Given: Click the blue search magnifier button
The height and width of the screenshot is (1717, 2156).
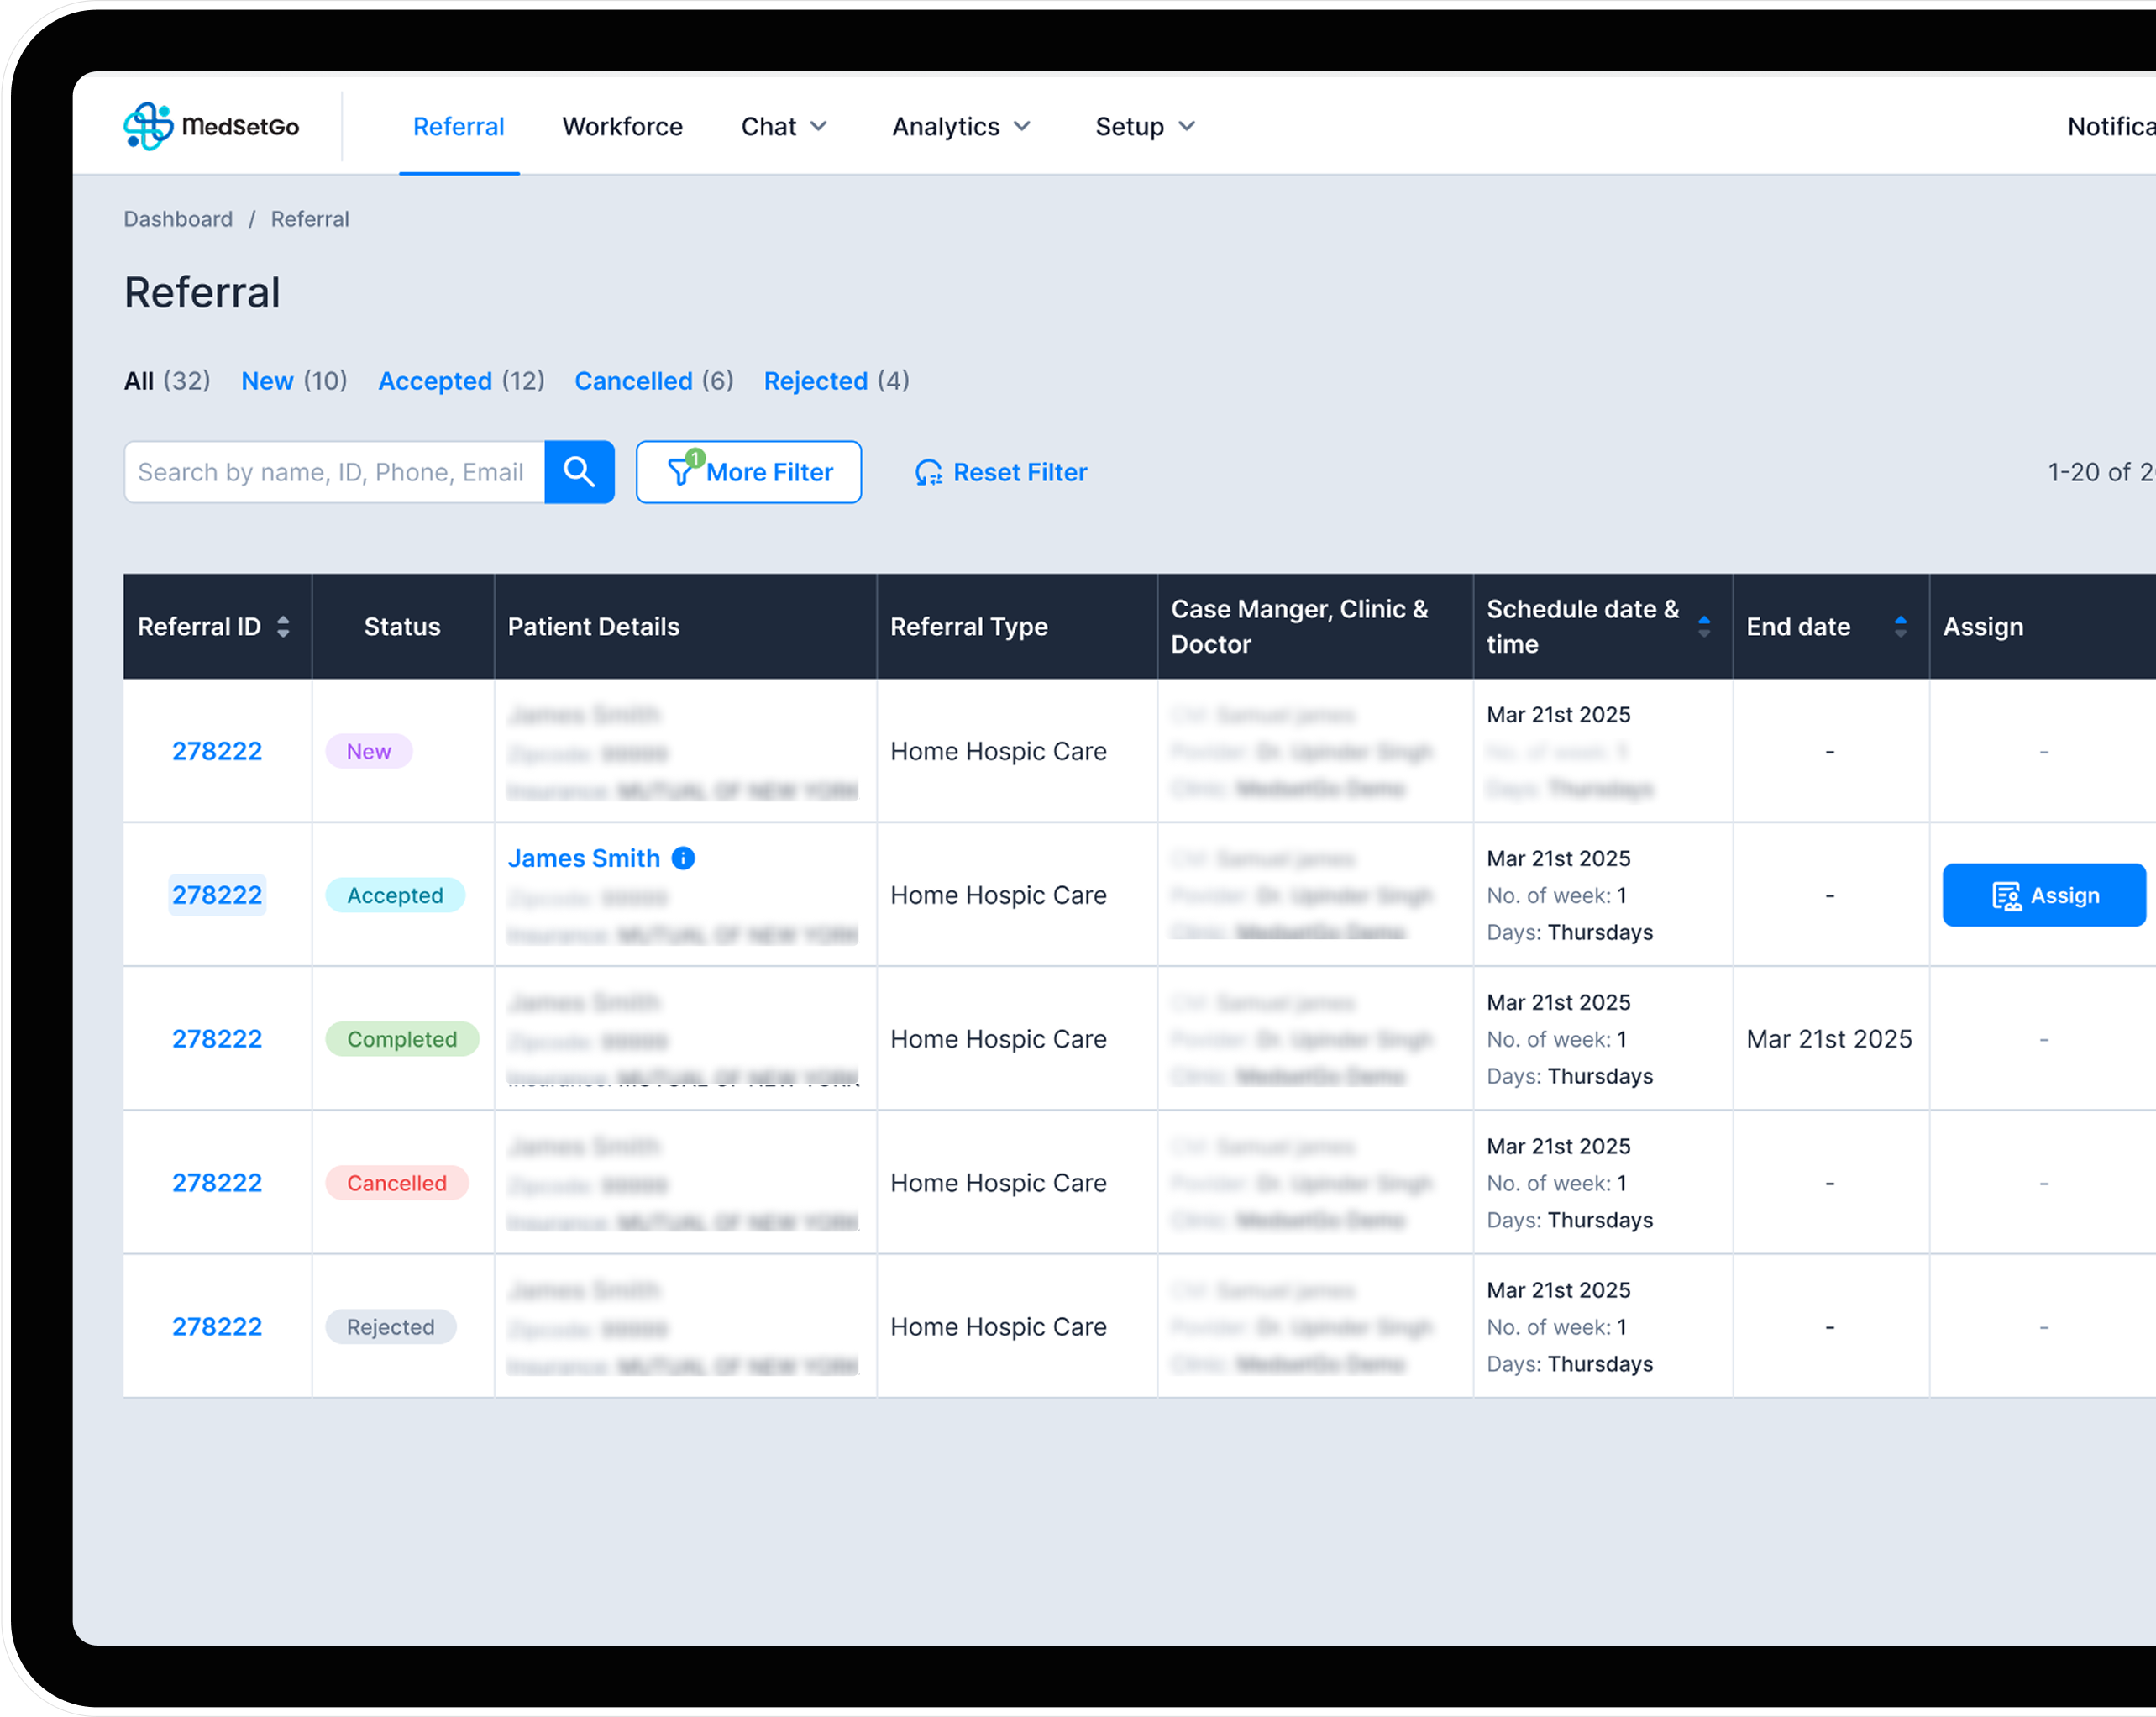Looking at the screenshot, I should tap(579, 472).
